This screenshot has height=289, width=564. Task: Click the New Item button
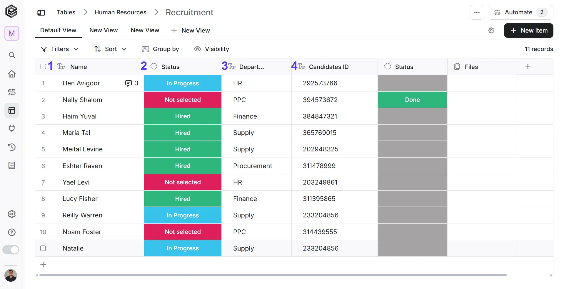pyautogui.click(x=528, y=31)
